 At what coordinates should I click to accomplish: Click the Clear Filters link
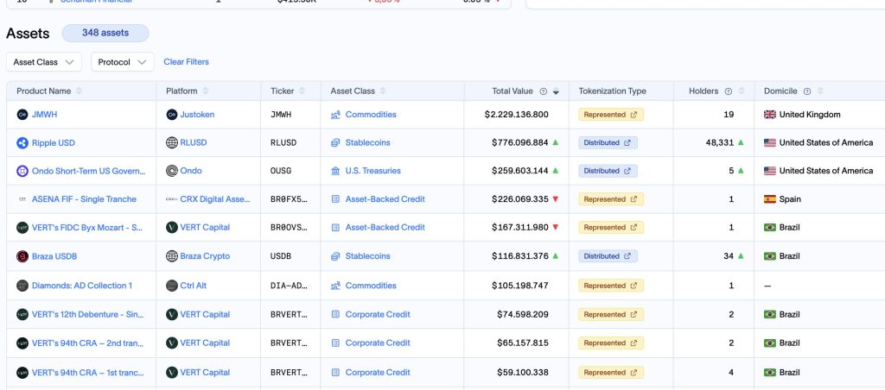click(x=187, y=62)
